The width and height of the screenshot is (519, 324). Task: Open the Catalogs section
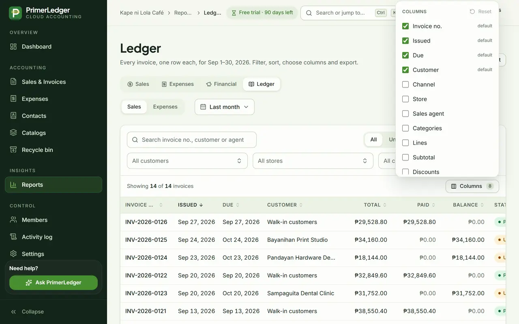pos(54,133)
